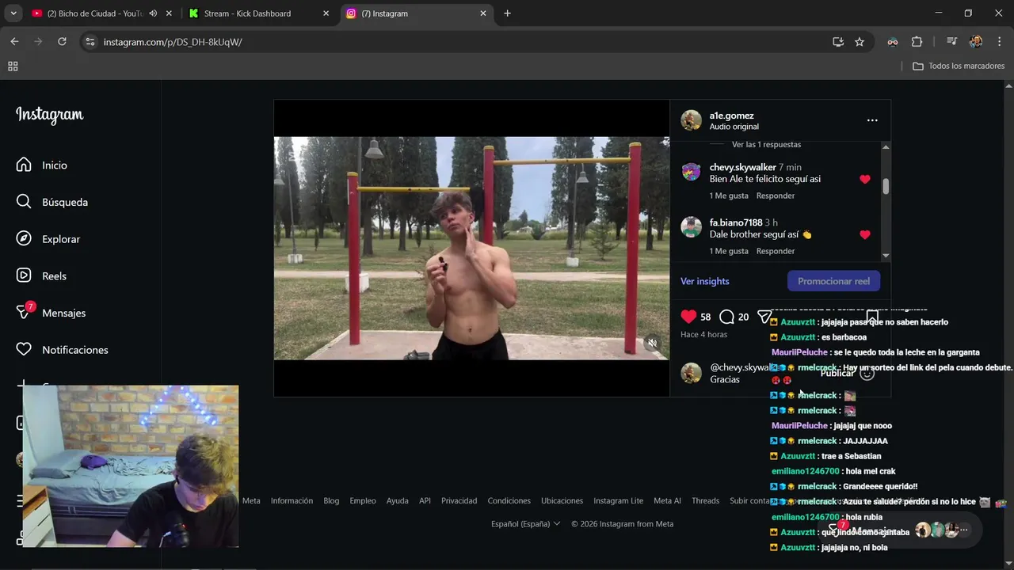
Task: Open Chrome three-dots menu
Action: pyautogui.click(x=998, y=42)
